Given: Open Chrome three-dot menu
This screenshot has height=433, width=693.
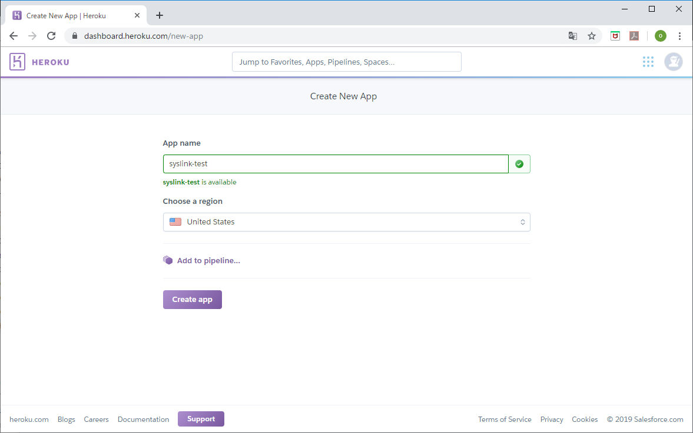Looking at the screenshot, I should [x=679, y=36].
